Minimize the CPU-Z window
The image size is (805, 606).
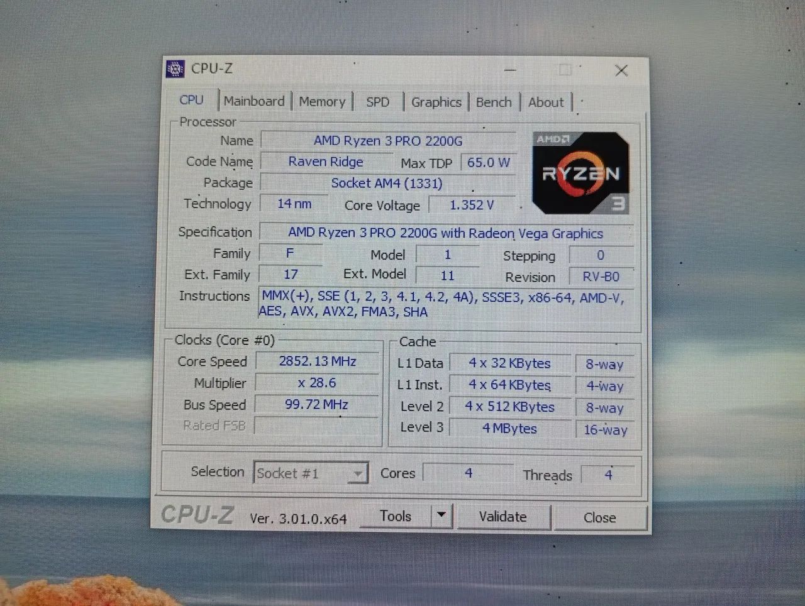click(x=510, y=70)
